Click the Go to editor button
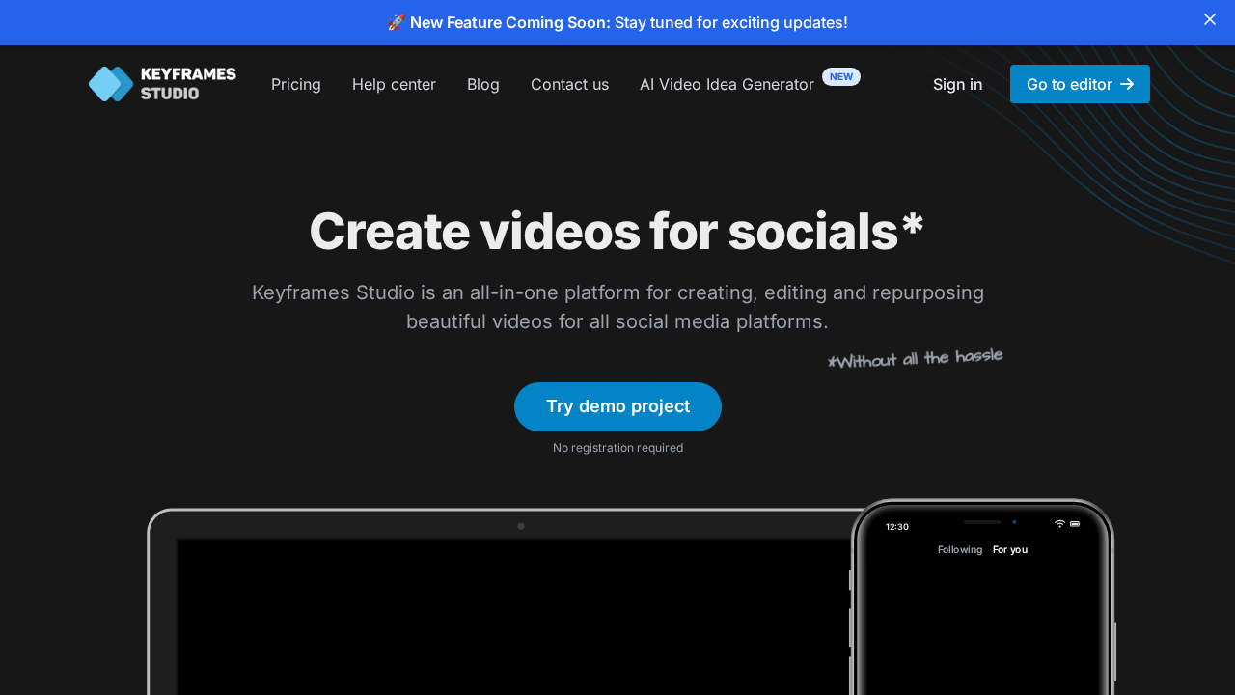The image size is (1235, 695). pos(1080,84)
